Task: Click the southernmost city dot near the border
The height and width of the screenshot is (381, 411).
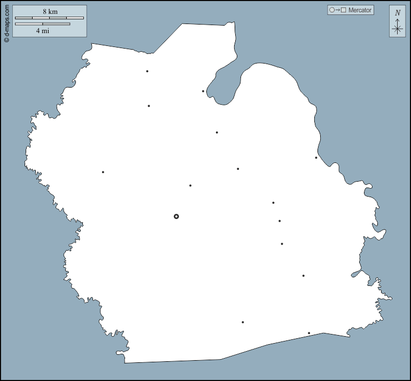Action: [309, 333]
